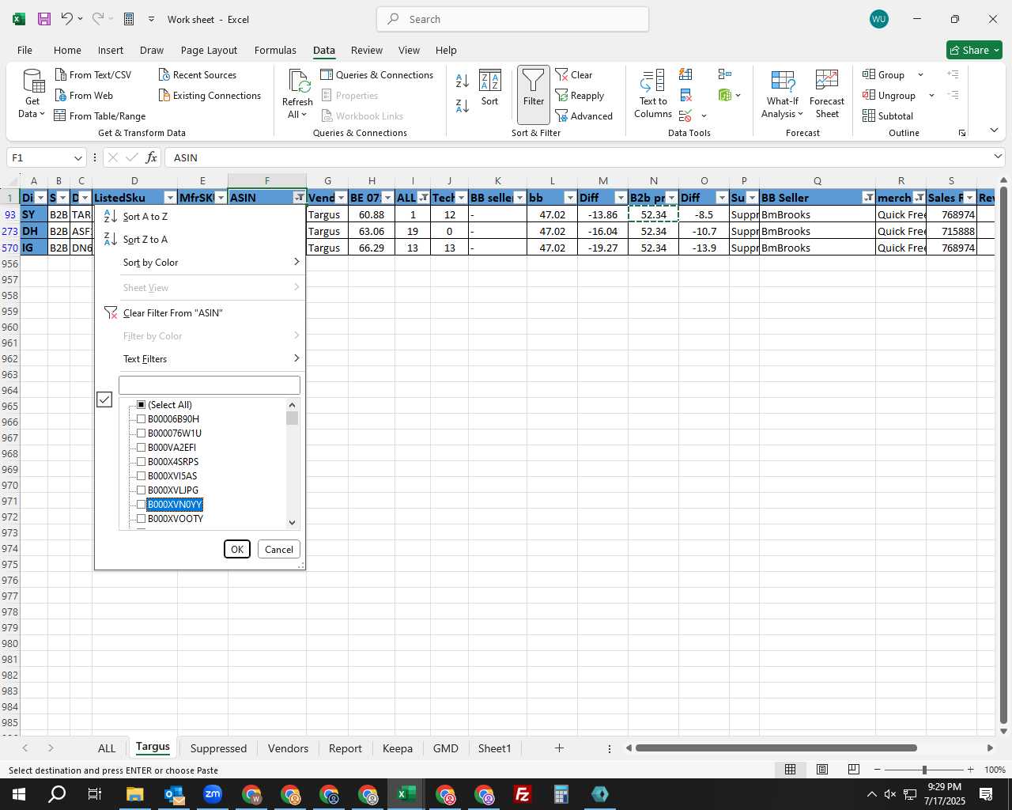
Task: Switch to the Suppressed sheet tab
Action: point(218,748)
